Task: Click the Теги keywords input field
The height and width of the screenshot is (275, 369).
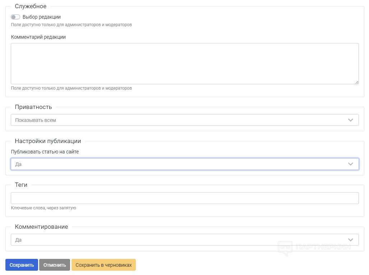Action: tap(185, 198)
